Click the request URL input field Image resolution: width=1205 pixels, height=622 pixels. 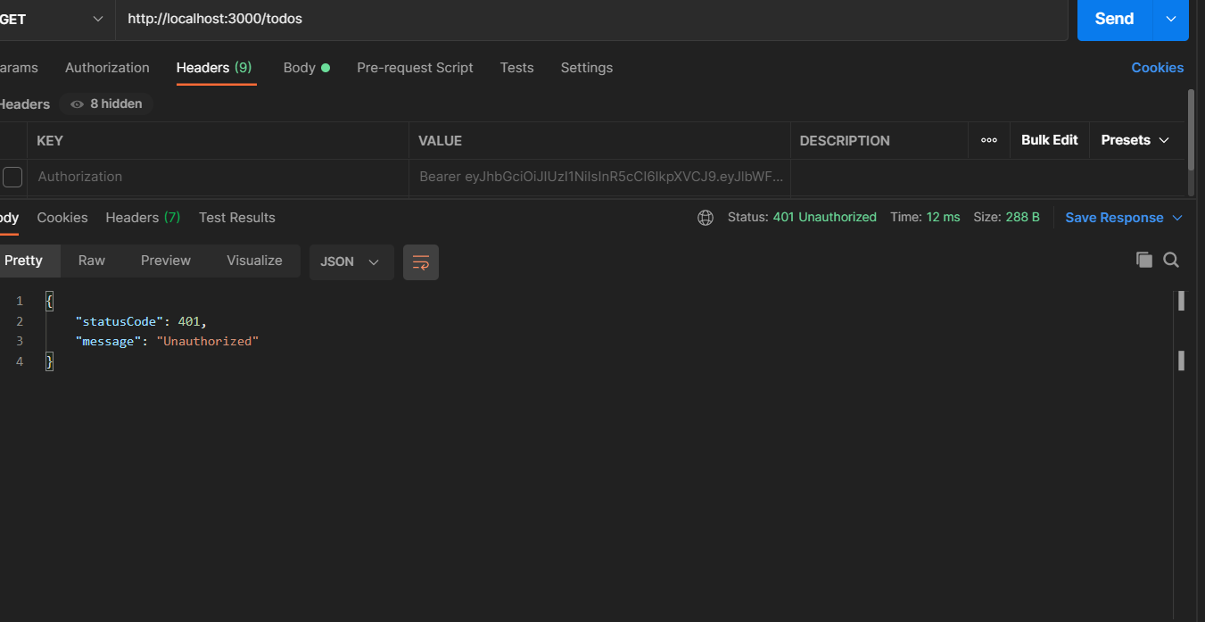(x=357, y=18)
